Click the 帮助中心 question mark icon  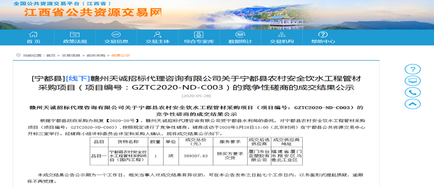323,34
